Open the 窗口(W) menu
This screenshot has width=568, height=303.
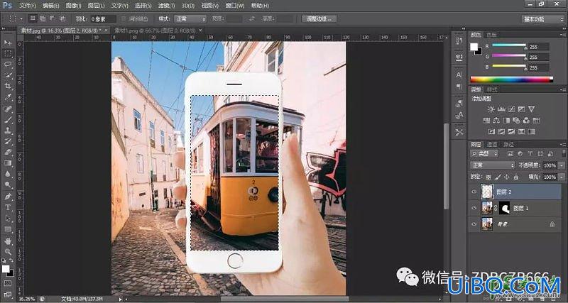click(x=235, y=6)
